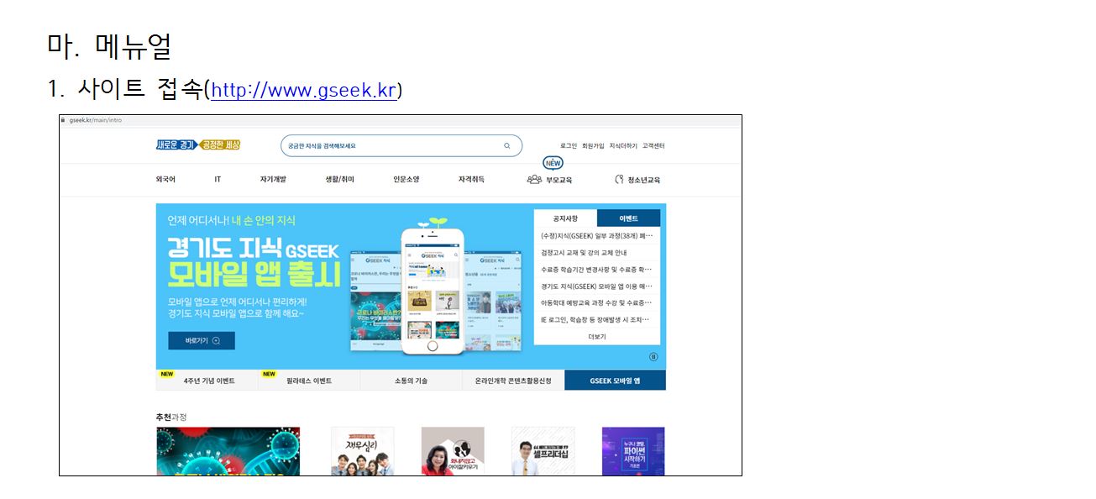The image size is (1096, 499).
Task: Switch to the 공지사항 tab
Action: pyautogui.click(x=565, y=218)
